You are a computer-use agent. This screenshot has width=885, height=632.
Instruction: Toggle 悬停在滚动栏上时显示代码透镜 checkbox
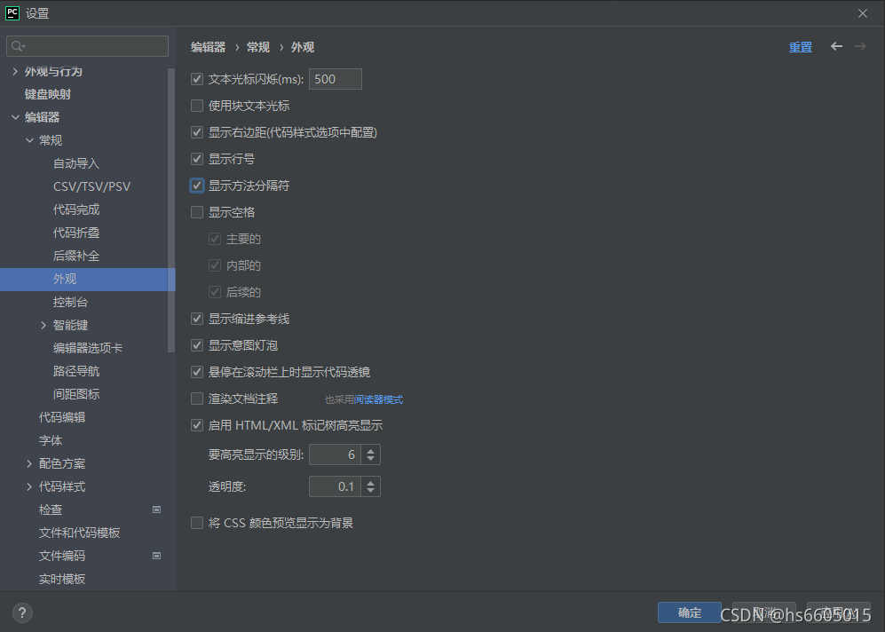pos(197,372)
